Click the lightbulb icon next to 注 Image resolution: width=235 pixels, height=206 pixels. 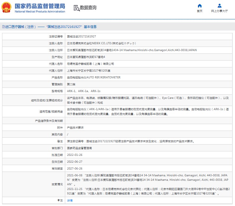pos(58,200)
